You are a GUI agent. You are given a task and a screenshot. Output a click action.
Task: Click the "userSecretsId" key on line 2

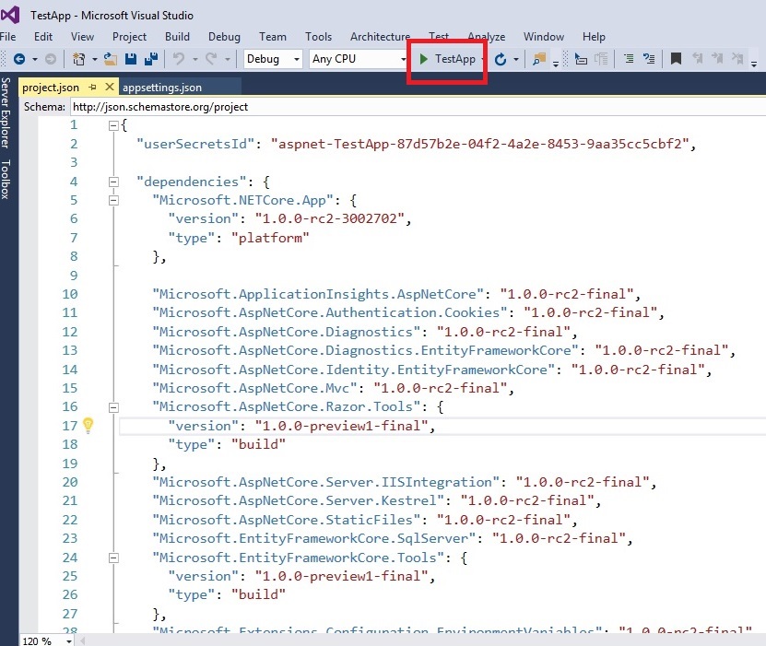(195, 144)
